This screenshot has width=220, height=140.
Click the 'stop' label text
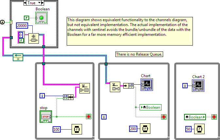point(43,108)
